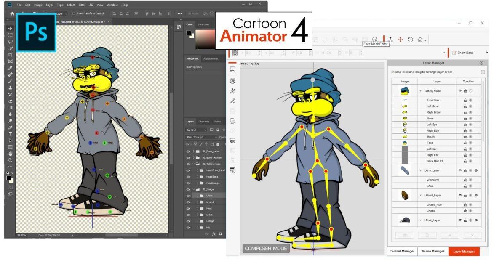Open the Photoshop History panel icon

179,27
